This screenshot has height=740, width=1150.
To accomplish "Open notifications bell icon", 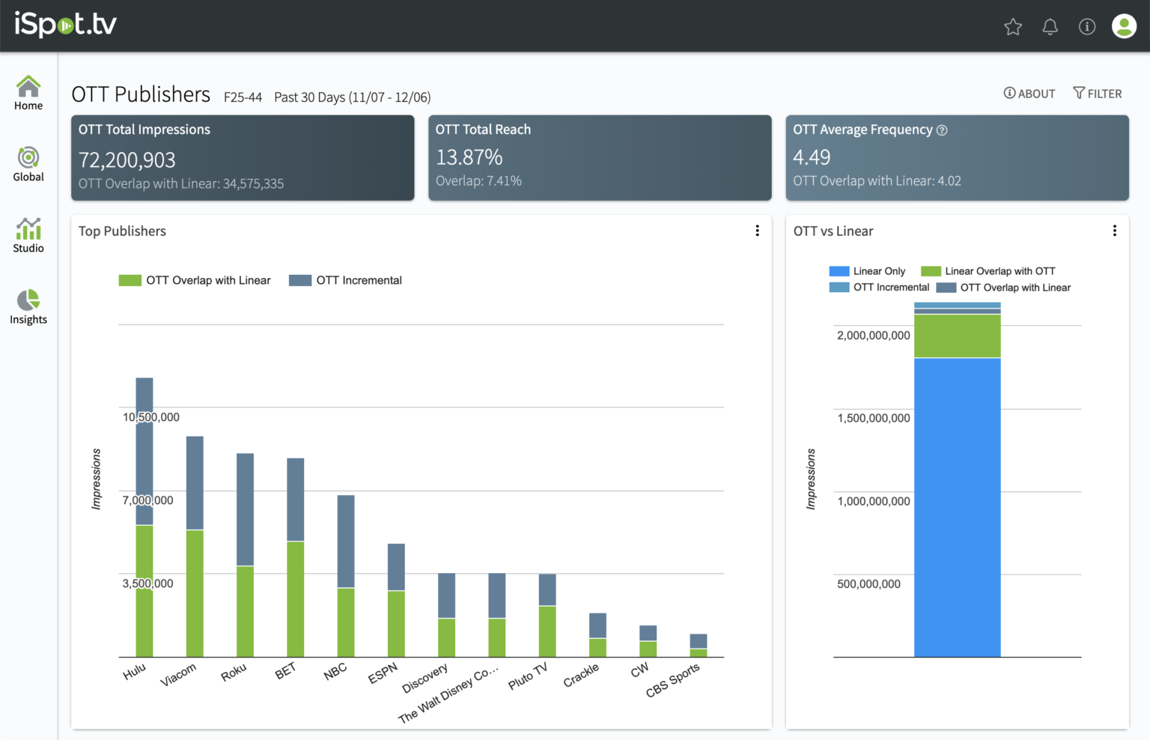I will pos(1050,27).
